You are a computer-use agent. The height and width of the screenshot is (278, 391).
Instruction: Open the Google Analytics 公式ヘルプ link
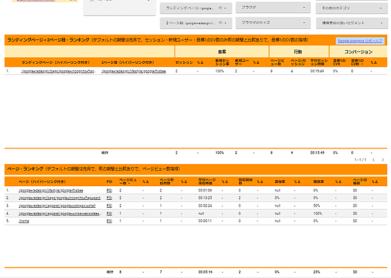[360, 41]
